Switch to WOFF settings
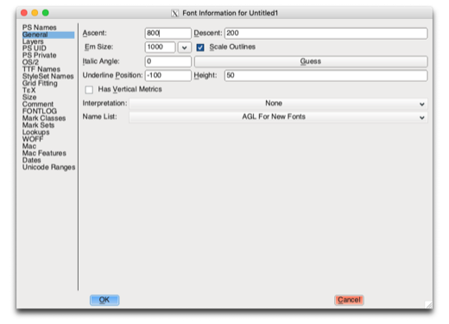 pyautogui.click(x=33, y=139)
